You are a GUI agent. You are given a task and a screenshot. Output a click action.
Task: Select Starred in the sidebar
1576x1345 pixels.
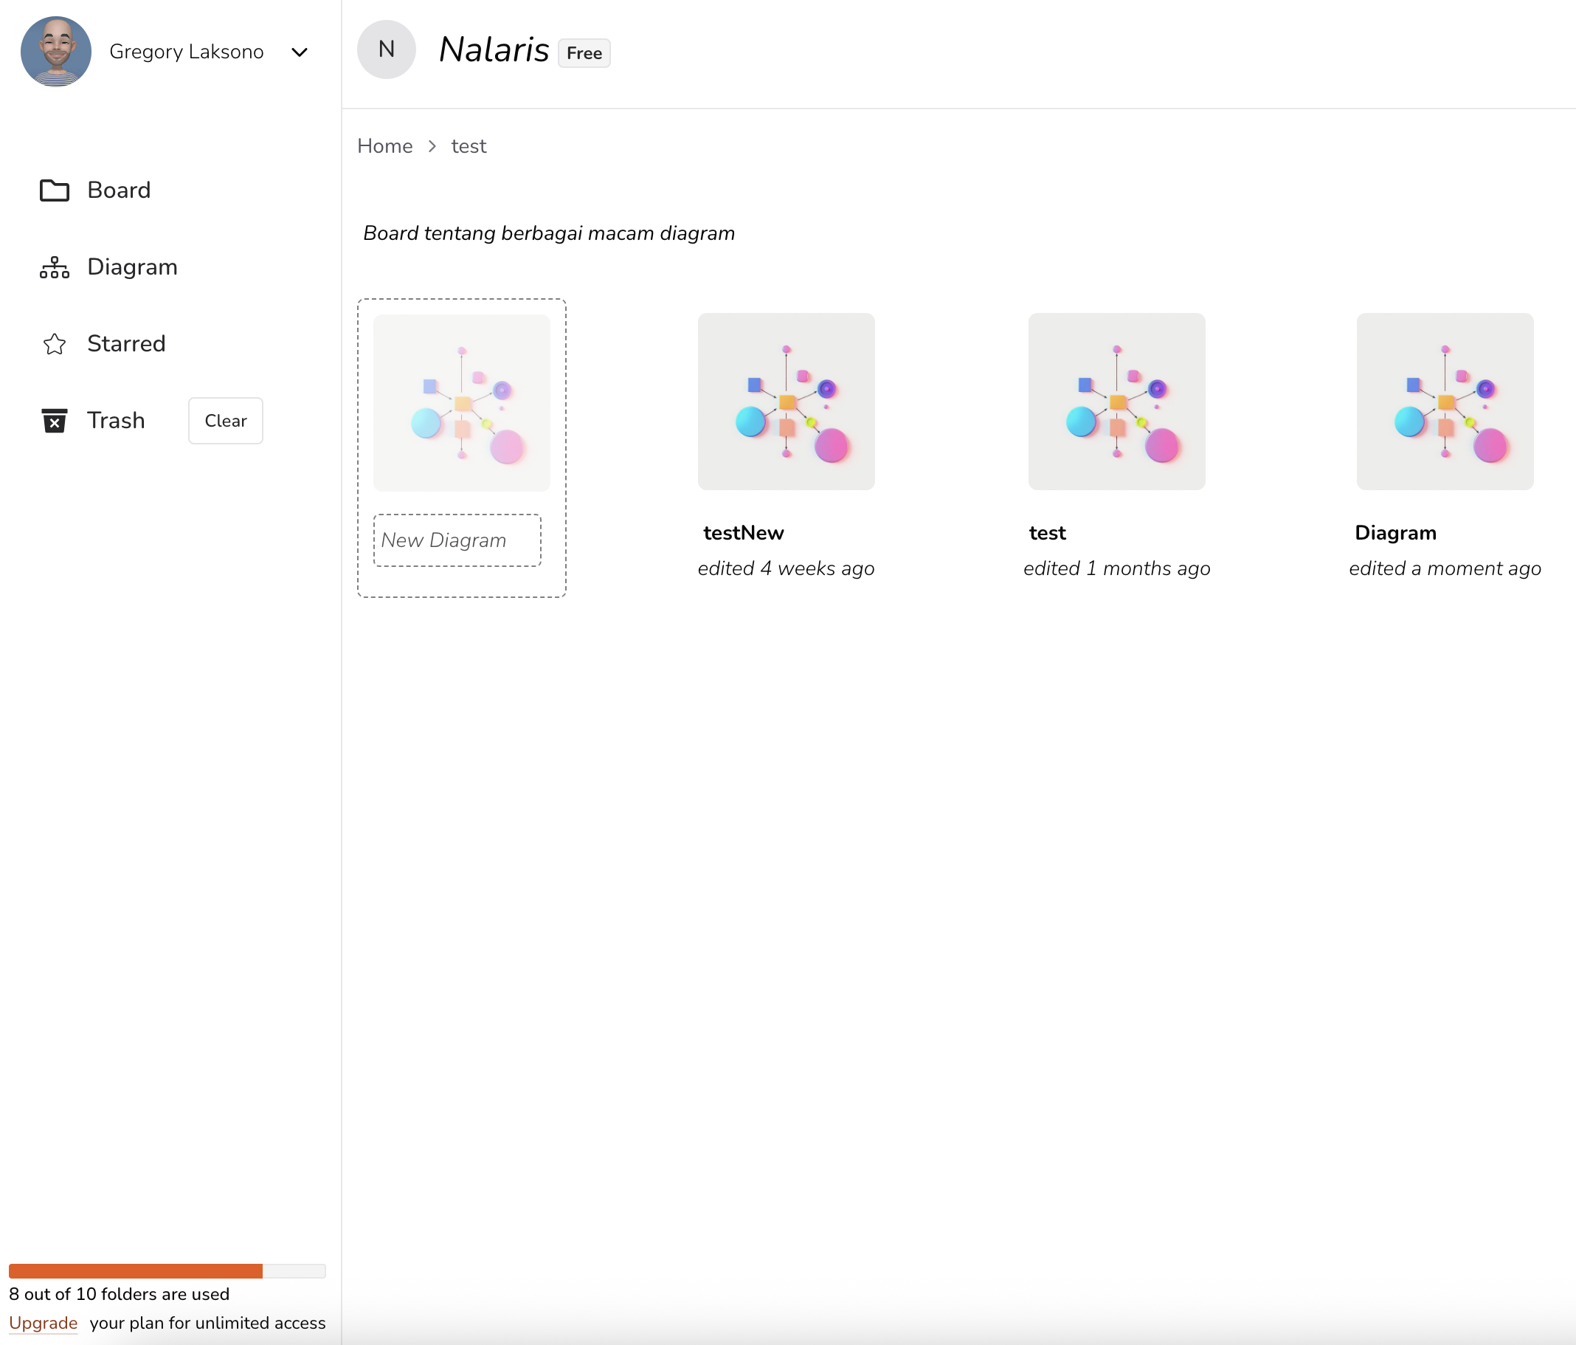tap(126, 344)
